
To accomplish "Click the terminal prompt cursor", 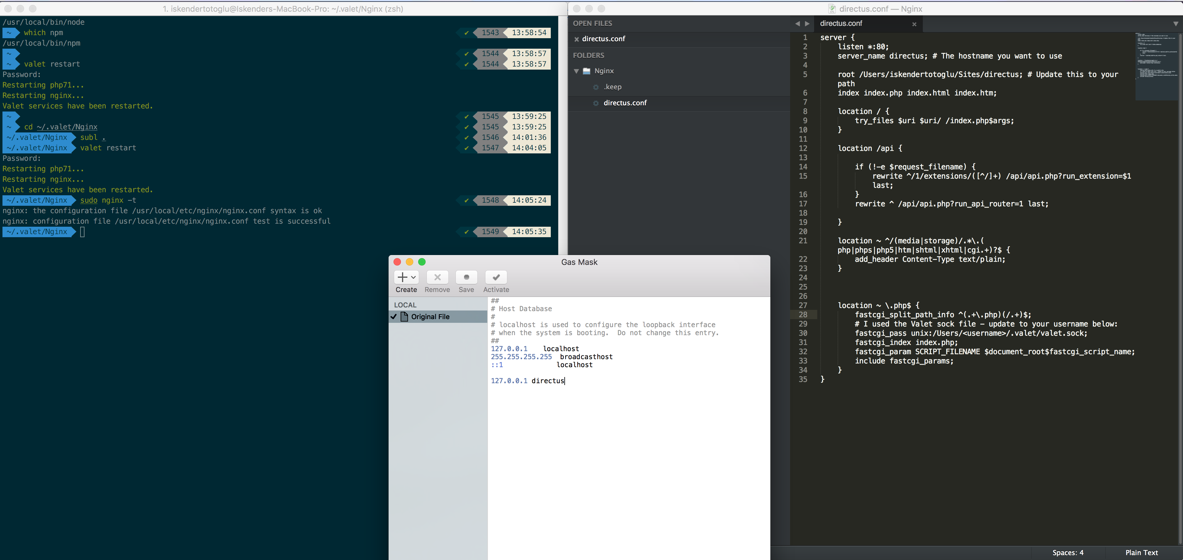I will tap(83, 232).
